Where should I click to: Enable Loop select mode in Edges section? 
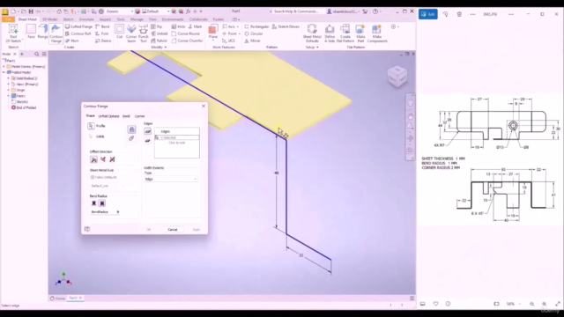[x=147, y=141]
